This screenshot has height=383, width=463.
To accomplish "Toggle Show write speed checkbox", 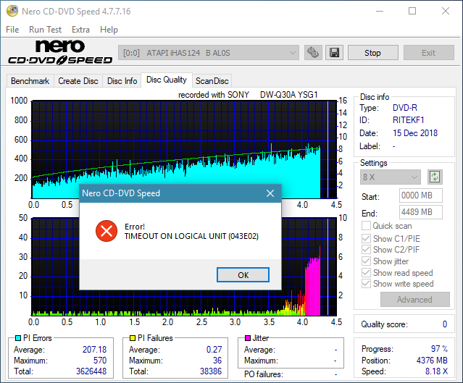I will (366, 284).
